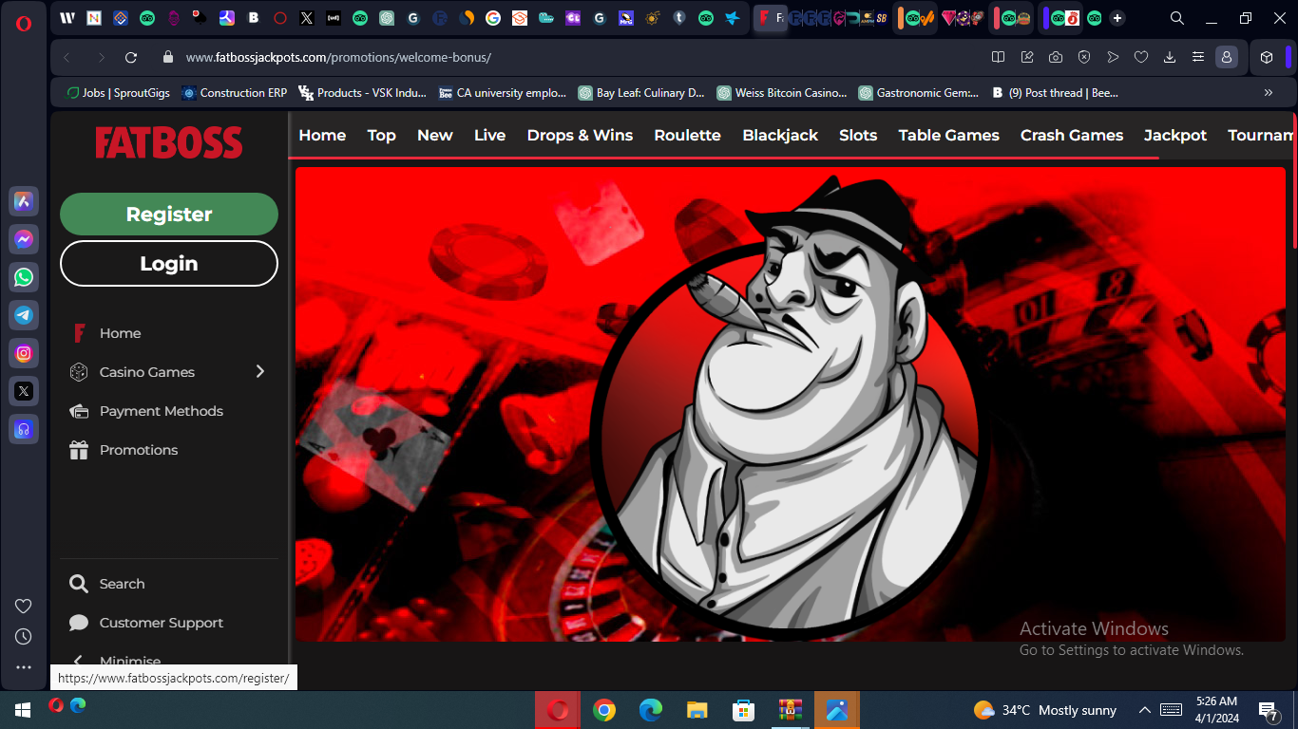Reload the current page
The height and width of the screenshot is (729, 1298).
point(131,57)
